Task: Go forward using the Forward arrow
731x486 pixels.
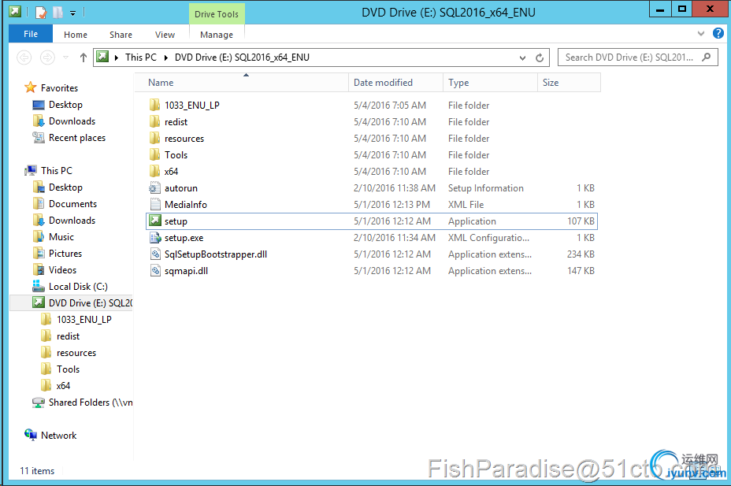Action: [x=47, y=58]
